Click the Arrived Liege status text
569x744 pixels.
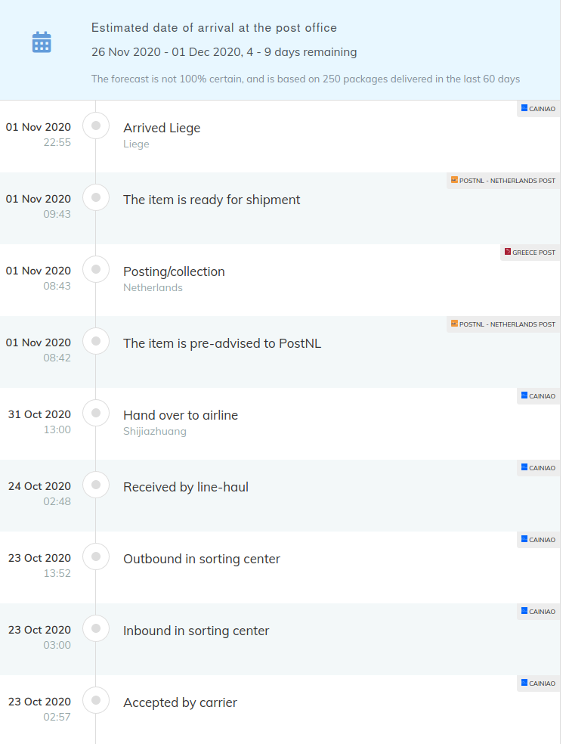coord(162,128)
